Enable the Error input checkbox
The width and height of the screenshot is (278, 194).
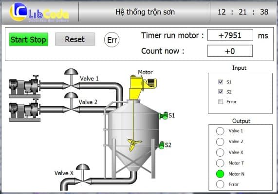pyautogui.click(x=221, y=101)
